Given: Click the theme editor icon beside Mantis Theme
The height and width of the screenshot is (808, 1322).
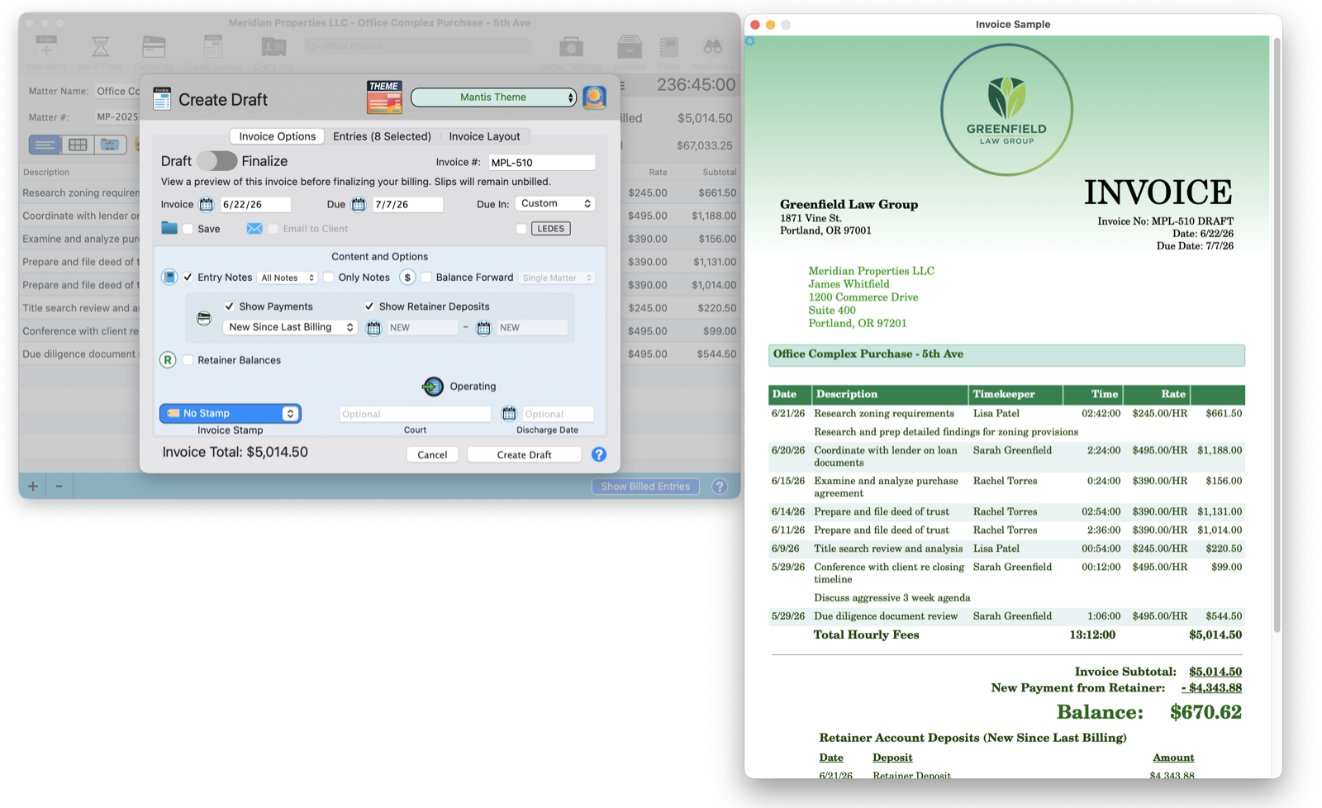Looking at the screenshot, I should pos(594,97).
